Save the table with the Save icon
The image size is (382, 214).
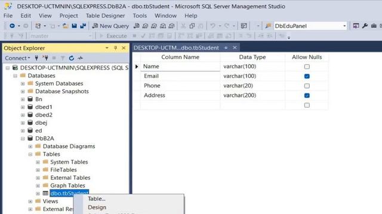[x=74, y=26]
